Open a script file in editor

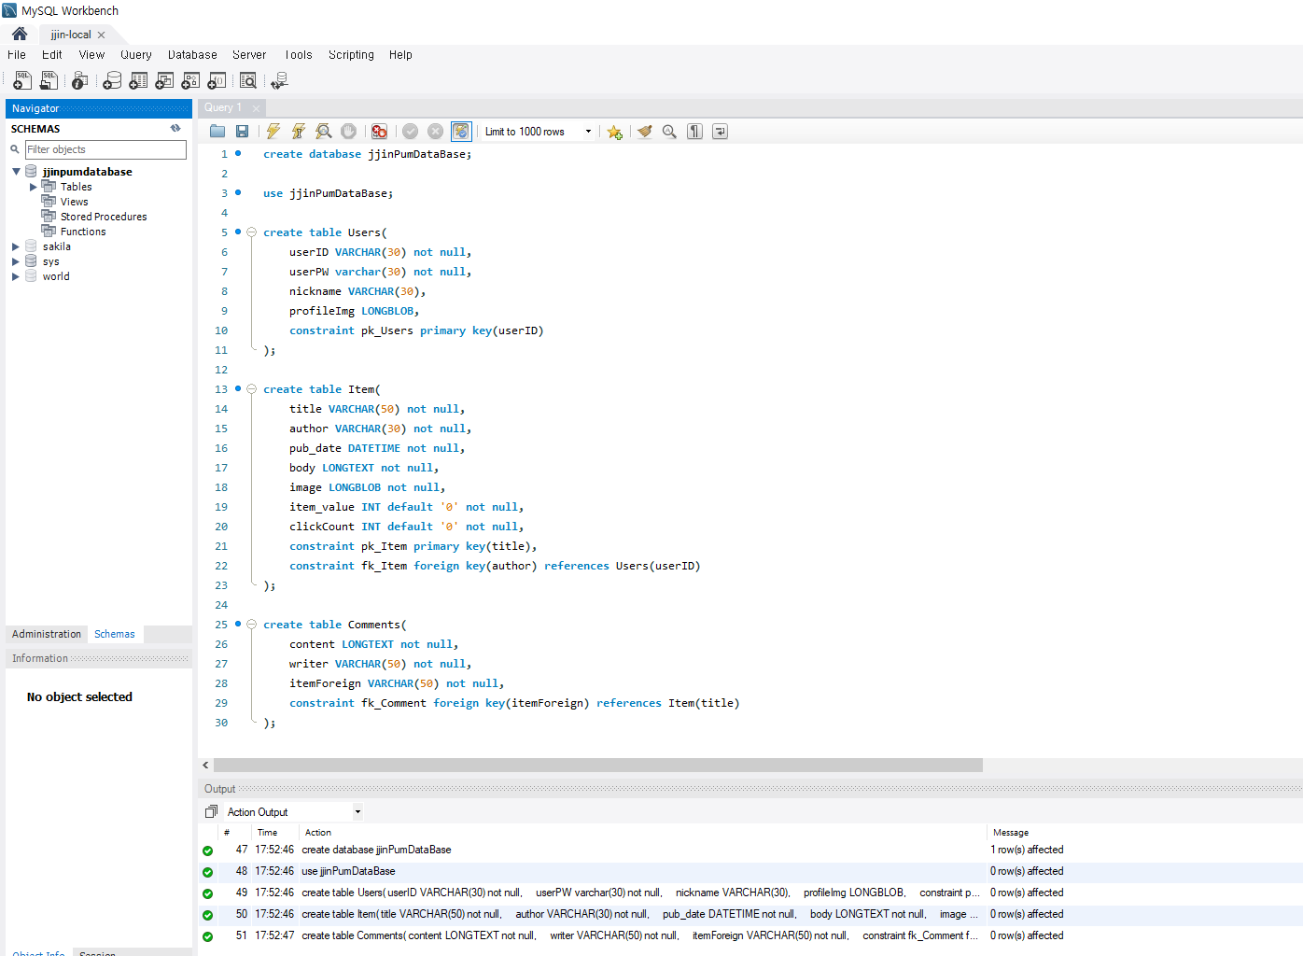pyautogui.click(x=217, y=132)
